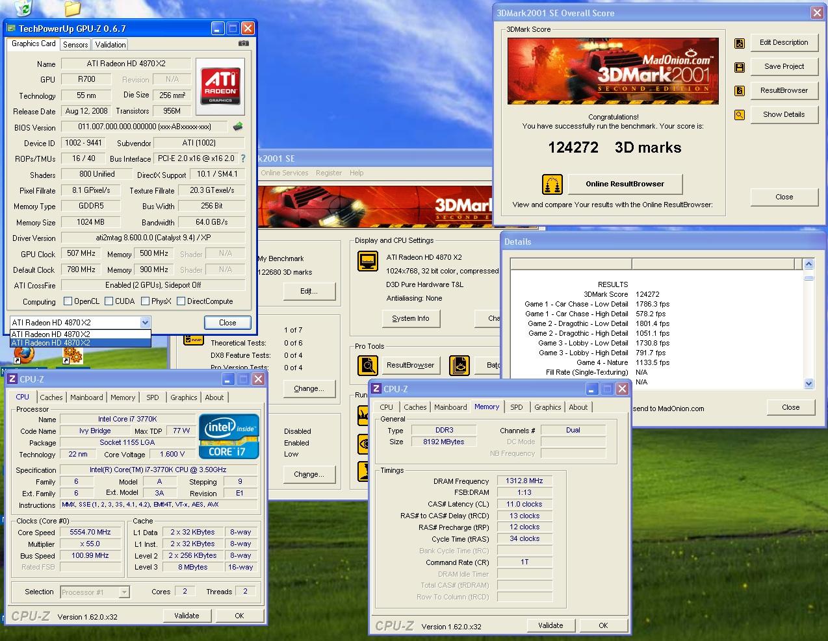Click the scroll down arrow in Details results

[809, 384]
